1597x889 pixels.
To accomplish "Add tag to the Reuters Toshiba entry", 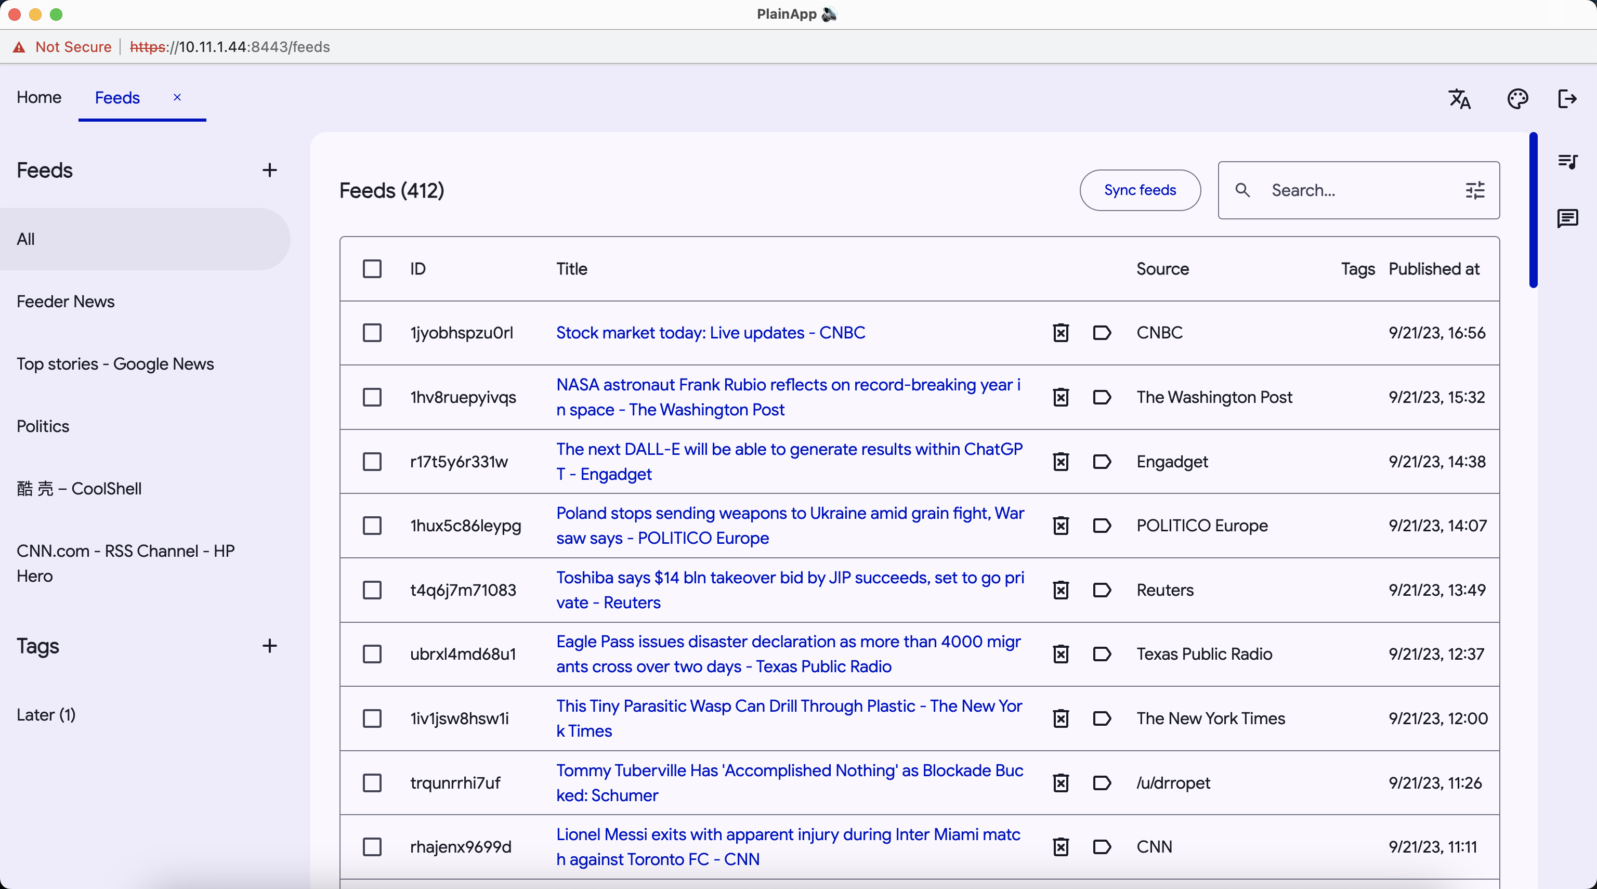I will [x=1102, y=590].
